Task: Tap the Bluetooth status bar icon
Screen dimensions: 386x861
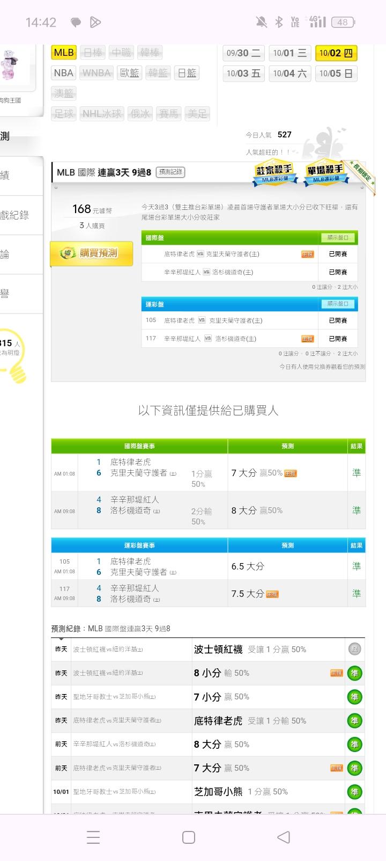Action: 279,22
